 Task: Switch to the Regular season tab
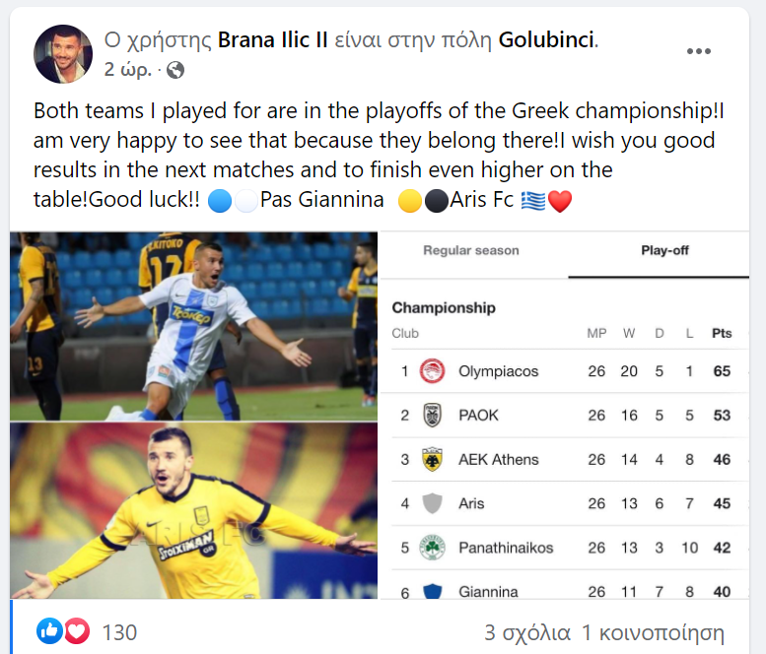[x=470, y=250]
